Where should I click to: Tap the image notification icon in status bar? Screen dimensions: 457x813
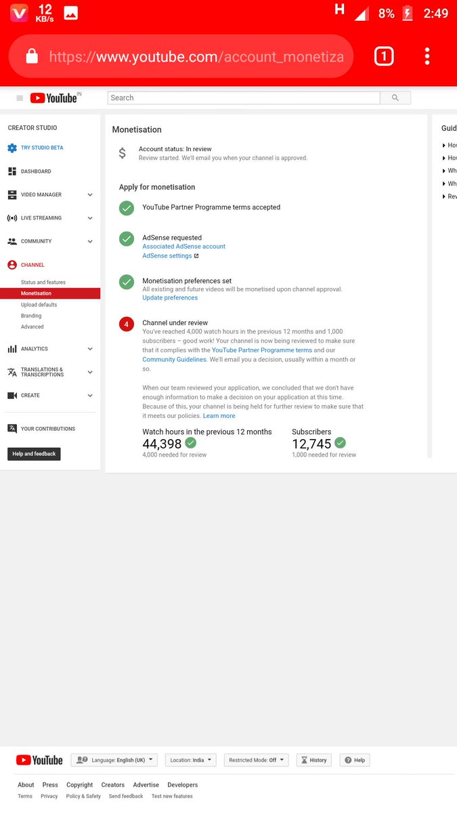(70, 12)
